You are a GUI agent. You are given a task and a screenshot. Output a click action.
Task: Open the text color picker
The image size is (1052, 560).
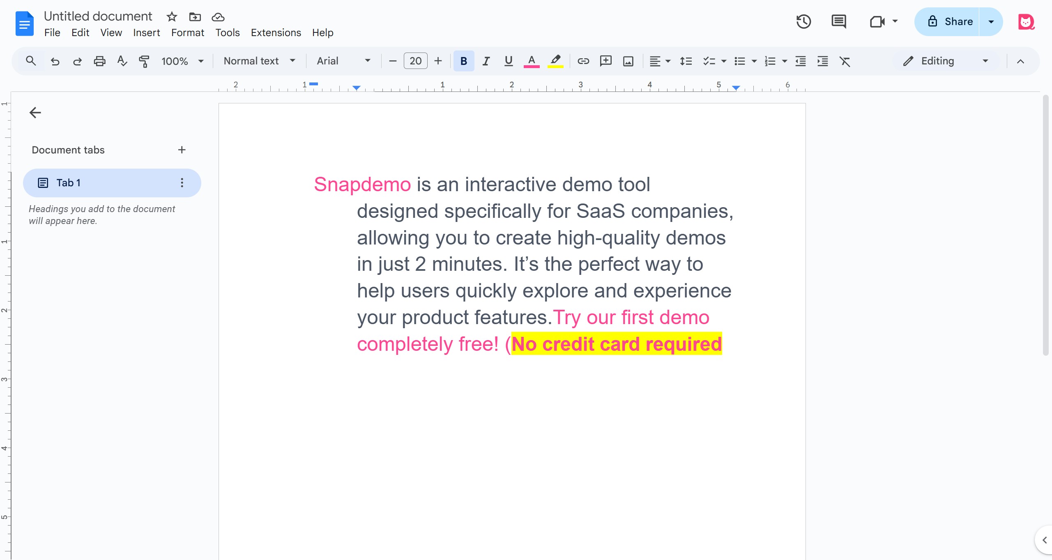click(x=531, y=61)
